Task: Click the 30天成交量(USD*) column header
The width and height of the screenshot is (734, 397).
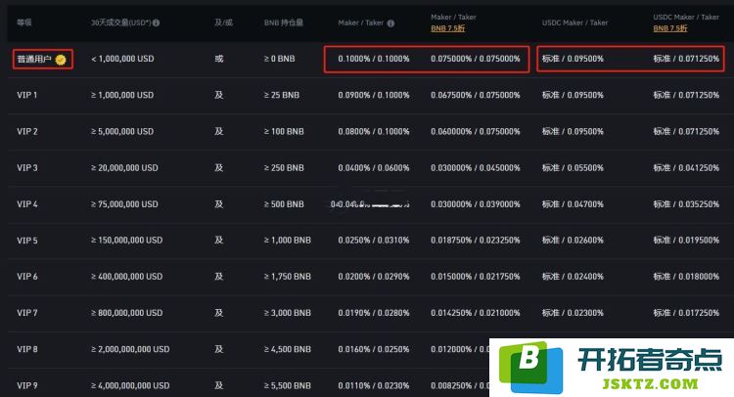Action: (x=120, y=22)
